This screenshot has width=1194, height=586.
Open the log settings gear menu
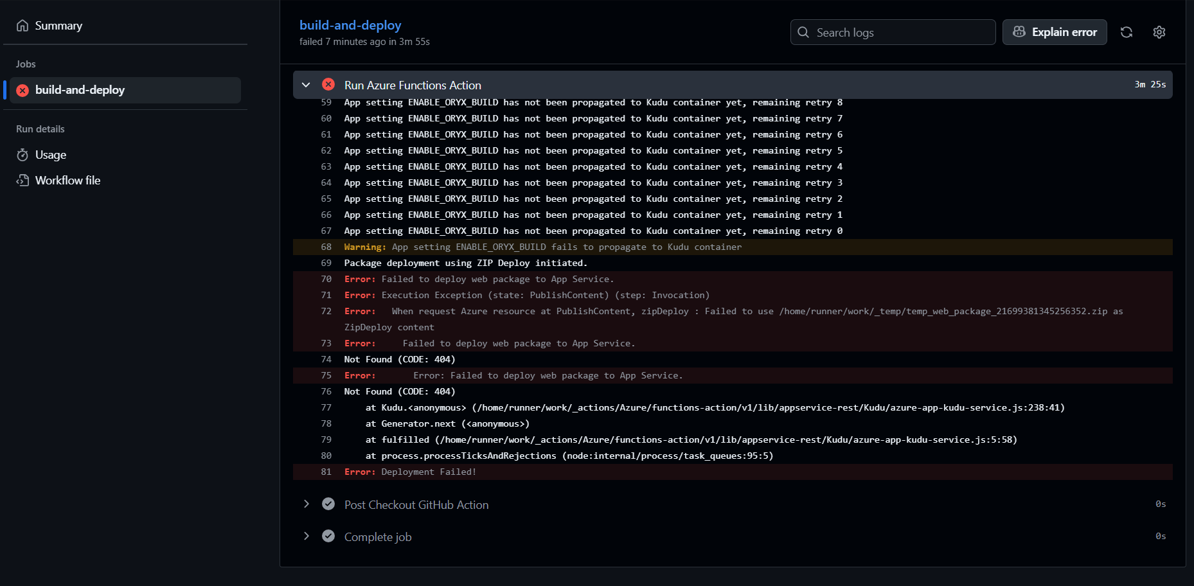point(1159,31)
